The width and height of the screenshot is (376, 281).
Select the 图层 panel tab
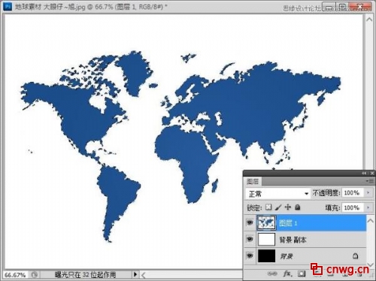tap(252, 181)
